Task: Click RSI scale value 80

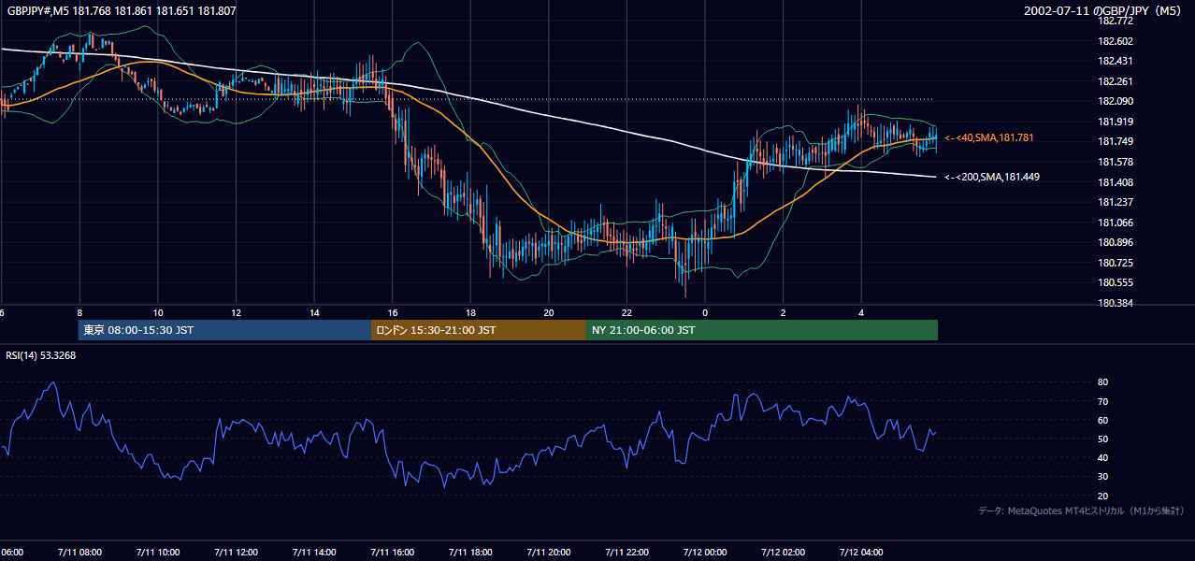Action: pos(1103,382)
